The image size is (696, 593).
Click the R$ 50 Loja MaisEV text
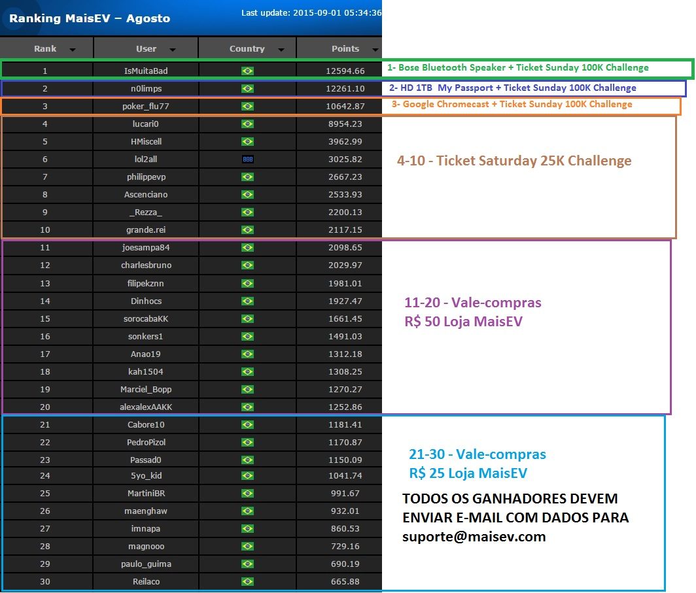(x=463, y=322)
